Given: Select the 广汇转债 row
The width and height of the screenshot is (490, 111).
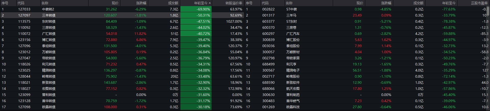Looking at the screenshot, I should (x=49, y=34).
